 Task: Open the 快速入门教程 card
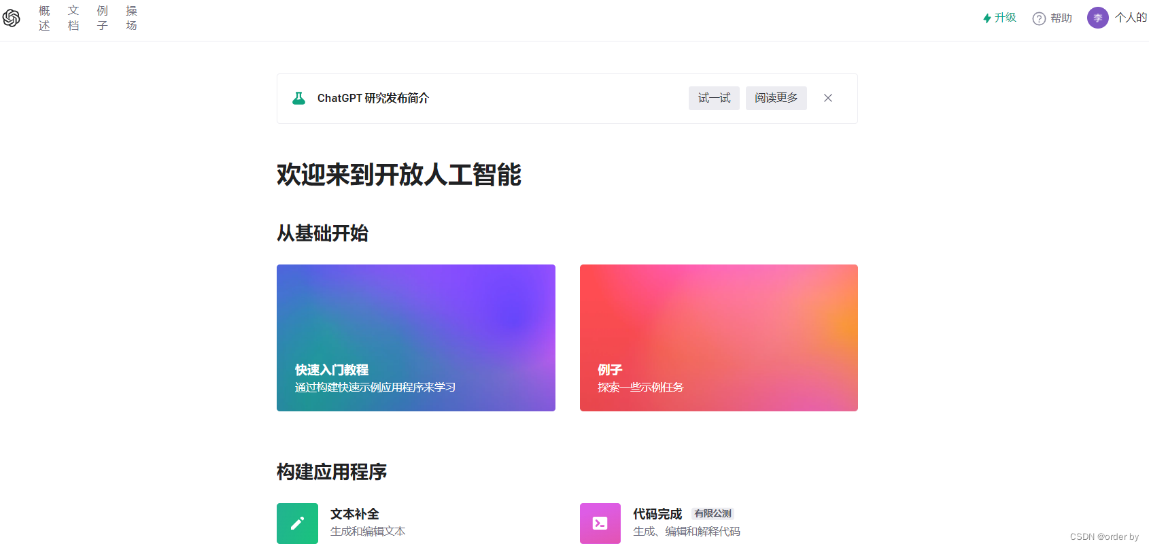tap(416, 338)
